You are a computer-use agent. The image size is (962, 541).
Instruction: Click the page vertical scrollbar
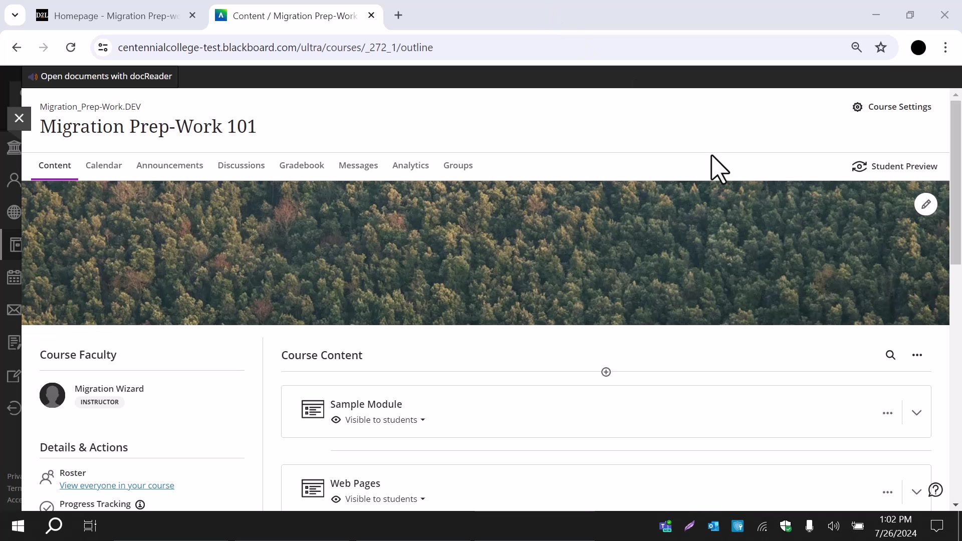pyautogui.click(x=955, y=183)
